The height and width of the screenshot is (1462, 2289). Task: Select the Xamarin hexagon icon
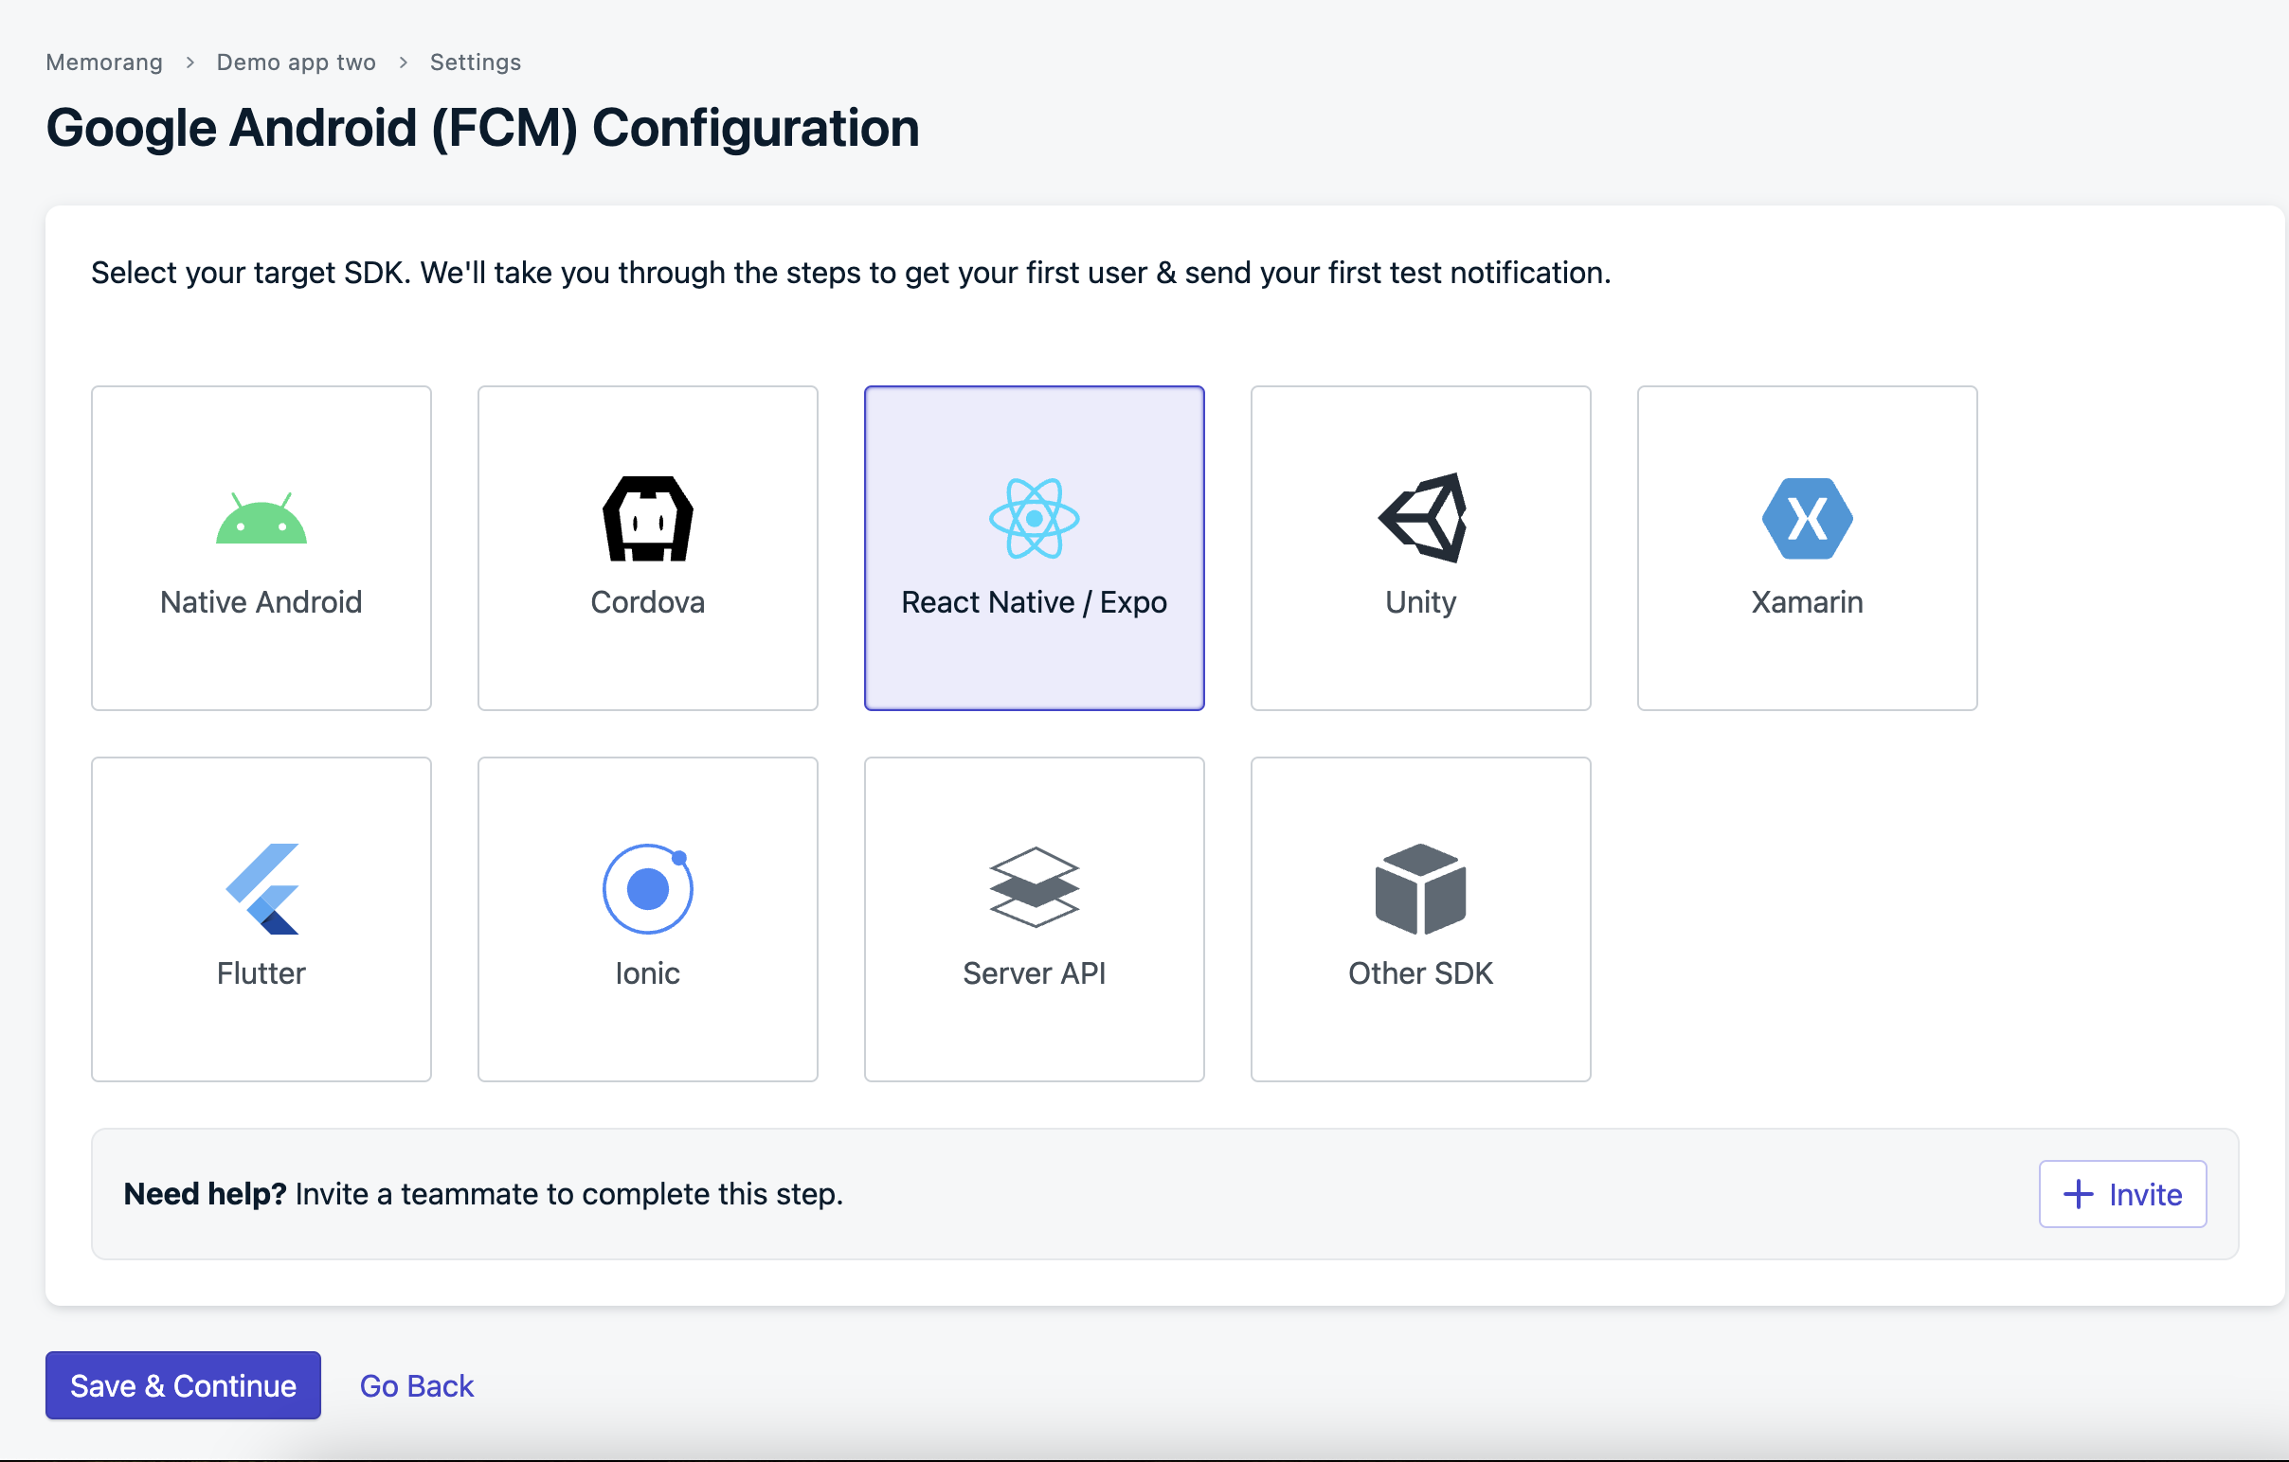point(1806,519)
